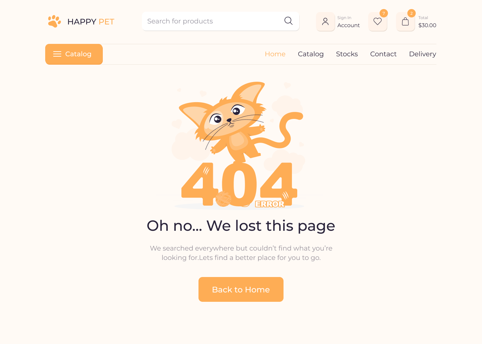Image resolution: width=482 pixels, height=344 pixels.
Task: Click the wishlist badge showing 7
Action: tap(384, 13)
